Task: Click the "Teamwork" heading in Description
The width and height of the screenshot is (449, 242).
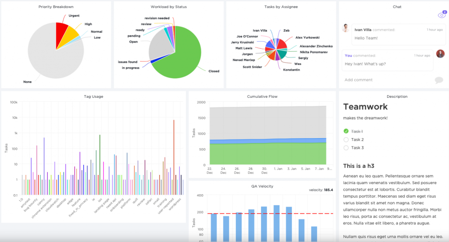Action: [365, 107]
